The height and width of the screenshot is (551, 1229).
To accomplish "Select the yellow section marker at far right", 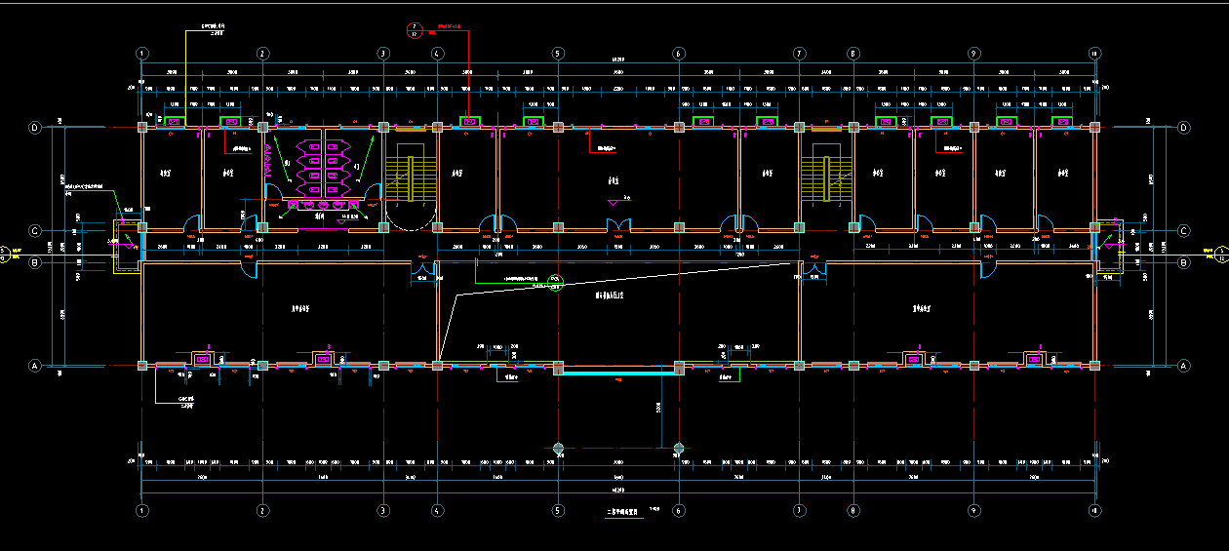I will tap(1221, 255).
